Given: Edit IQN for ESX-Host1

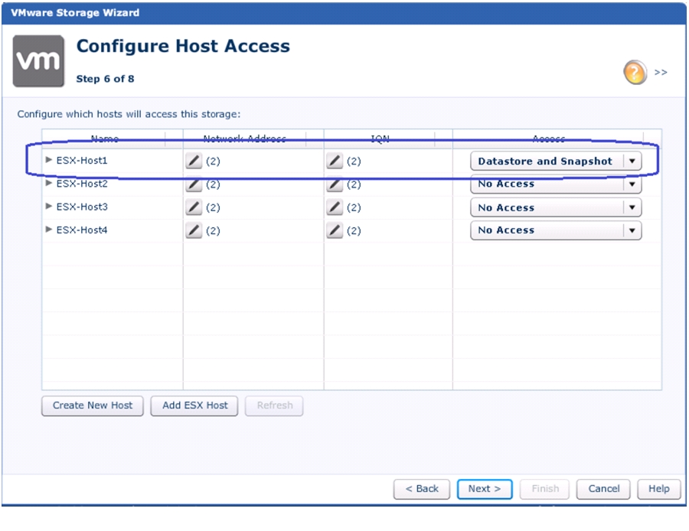Looking at the screenshot, I should pyautogui.click(x=335, y=161).
